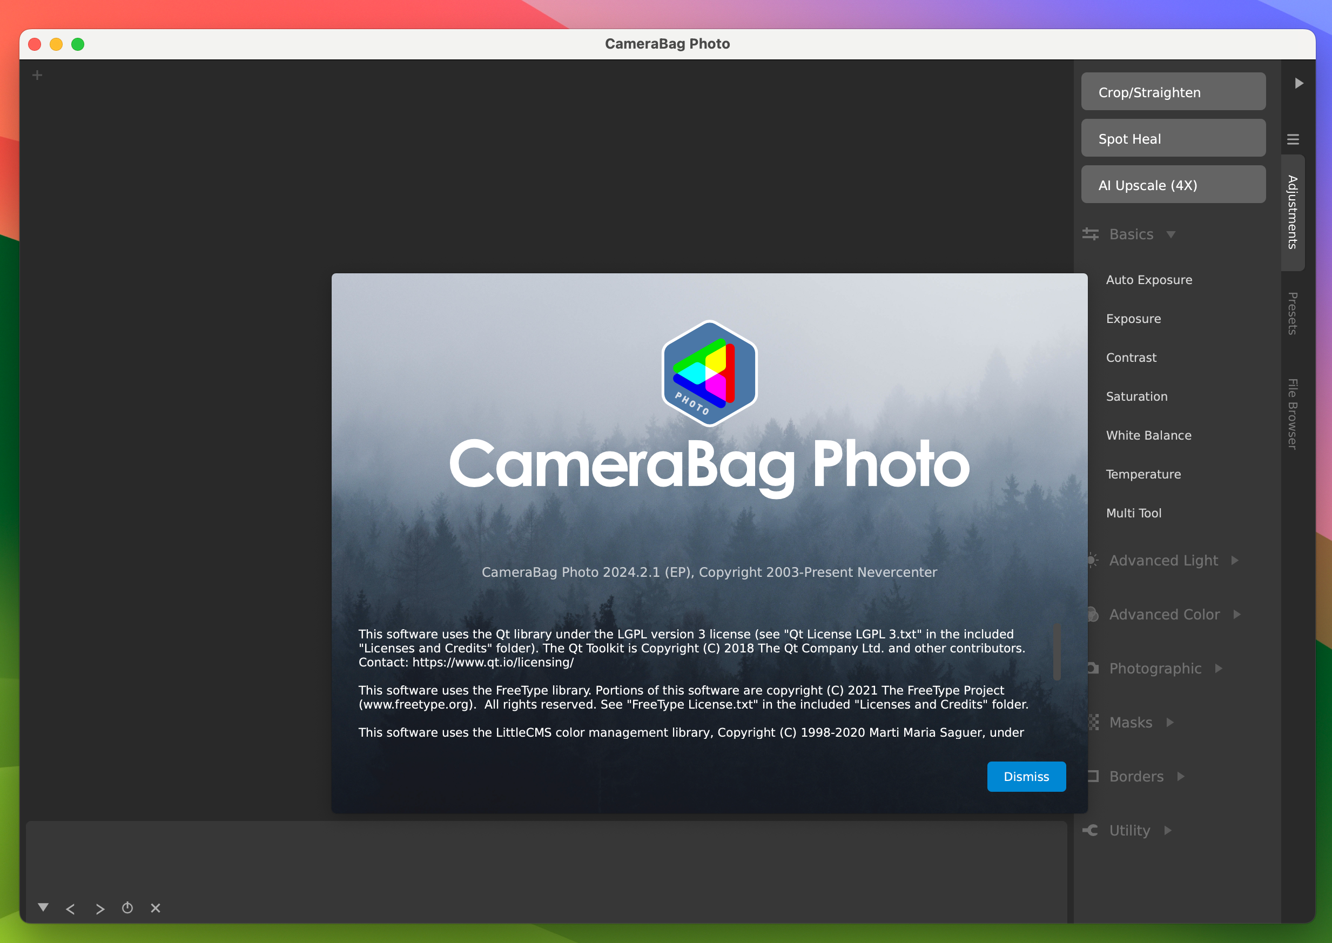Select the White Balance adjustment

point(1148,434)
